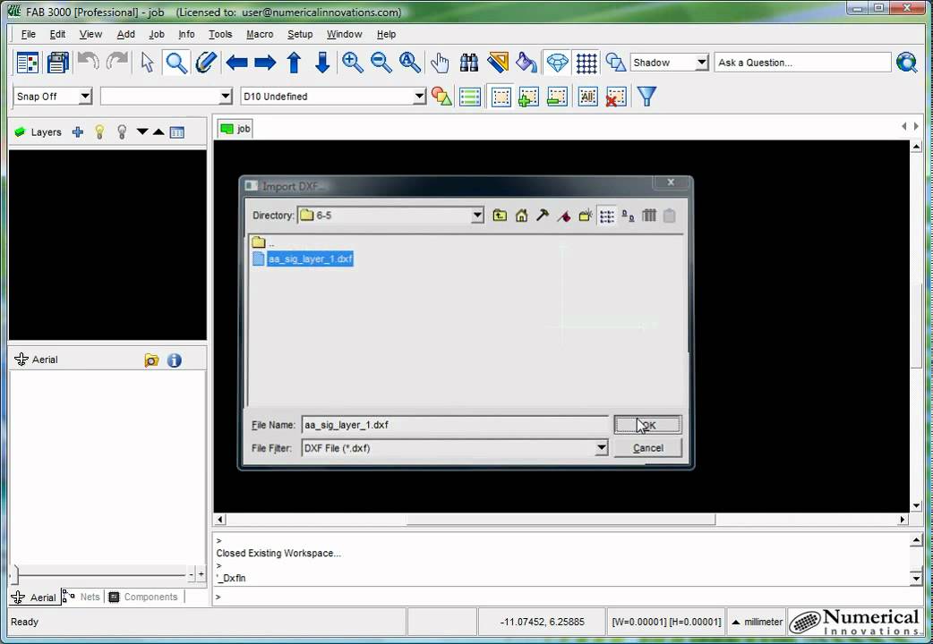
Task: Click the Ask a Question input field
Action: (802, 63)
